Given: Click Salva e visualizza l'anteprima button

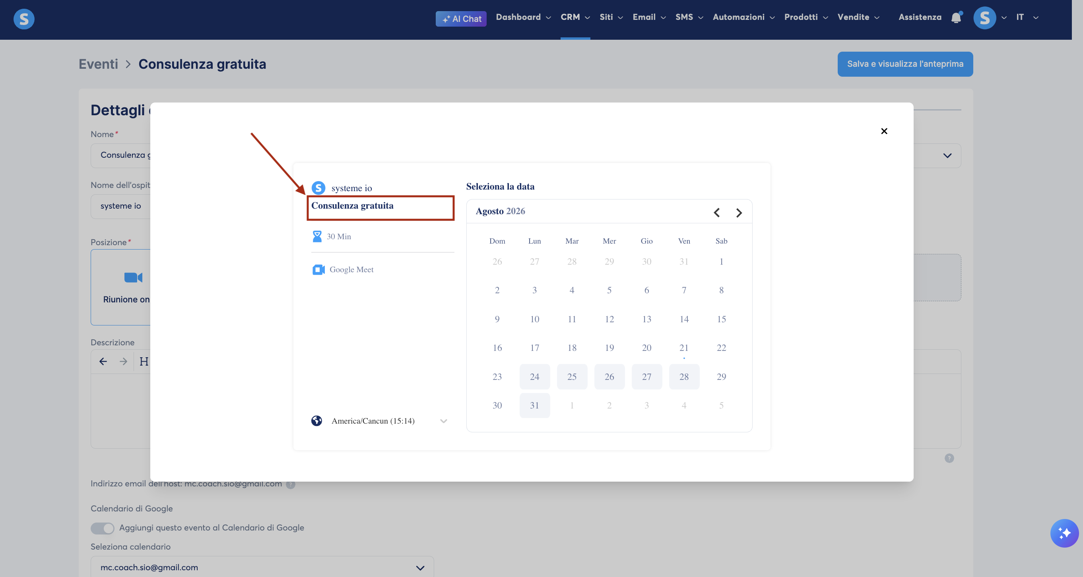Looking at the screenshot, I should (905, 64).
